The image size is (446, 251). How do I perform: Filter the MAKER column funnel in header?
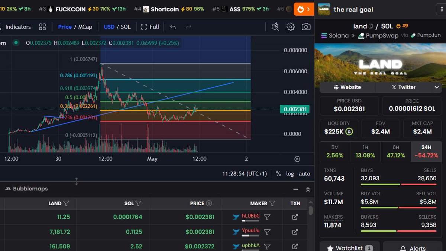tap(272, 203)
